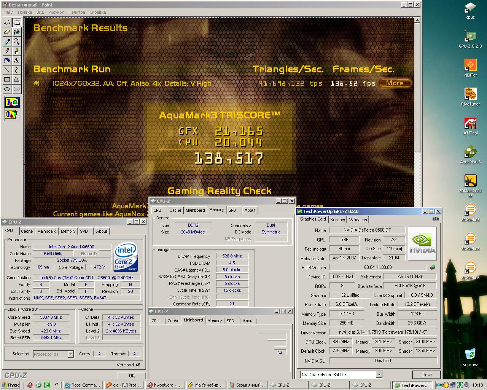Viewport: 487px width, 390px height.
Task: Open the 3DMark05 desktop shortcut
Action: click(x=470, y=242)
